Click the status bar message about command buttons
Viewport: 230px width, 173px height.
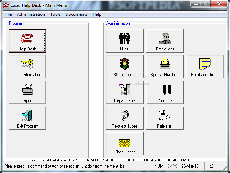point(65,166)
